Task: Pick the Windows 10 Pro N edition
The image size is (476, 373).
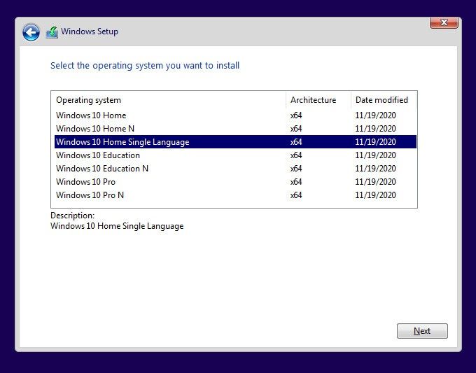Action: click(235, 195)
